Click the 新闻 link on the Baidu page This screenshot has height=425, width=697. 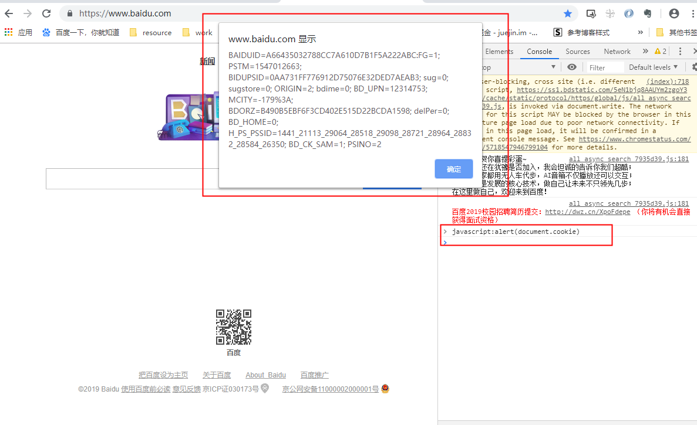(207, 61)
